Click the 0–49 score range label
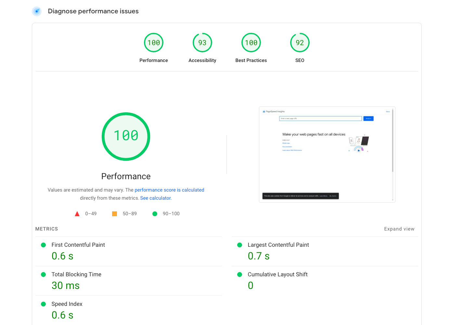450x325 pixels. coord(91,214)
